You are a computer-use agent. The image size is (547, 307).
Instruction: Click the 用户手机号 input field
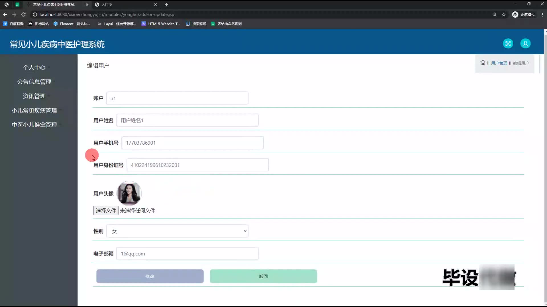click(192, 143)
